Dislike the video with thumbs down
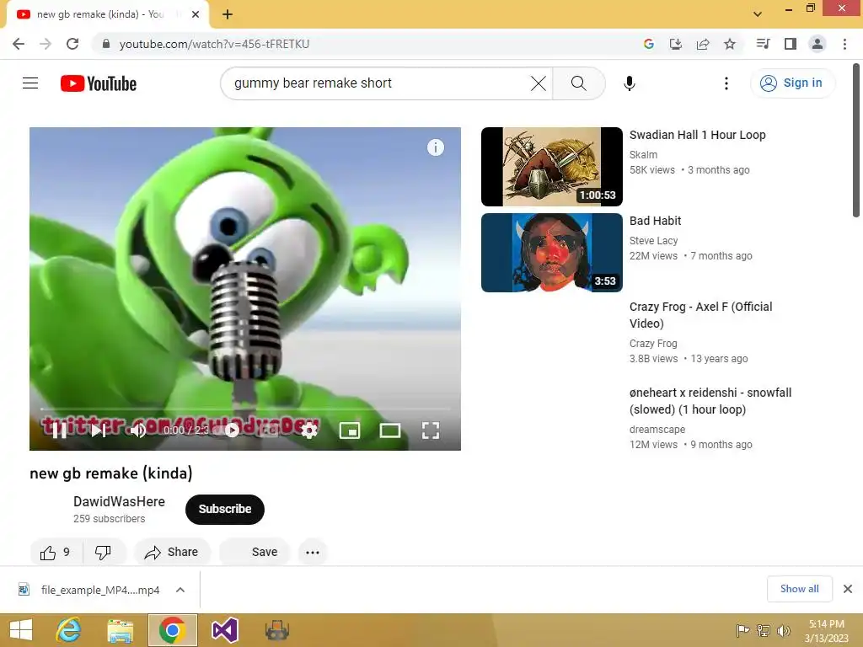 coord(104,552)
